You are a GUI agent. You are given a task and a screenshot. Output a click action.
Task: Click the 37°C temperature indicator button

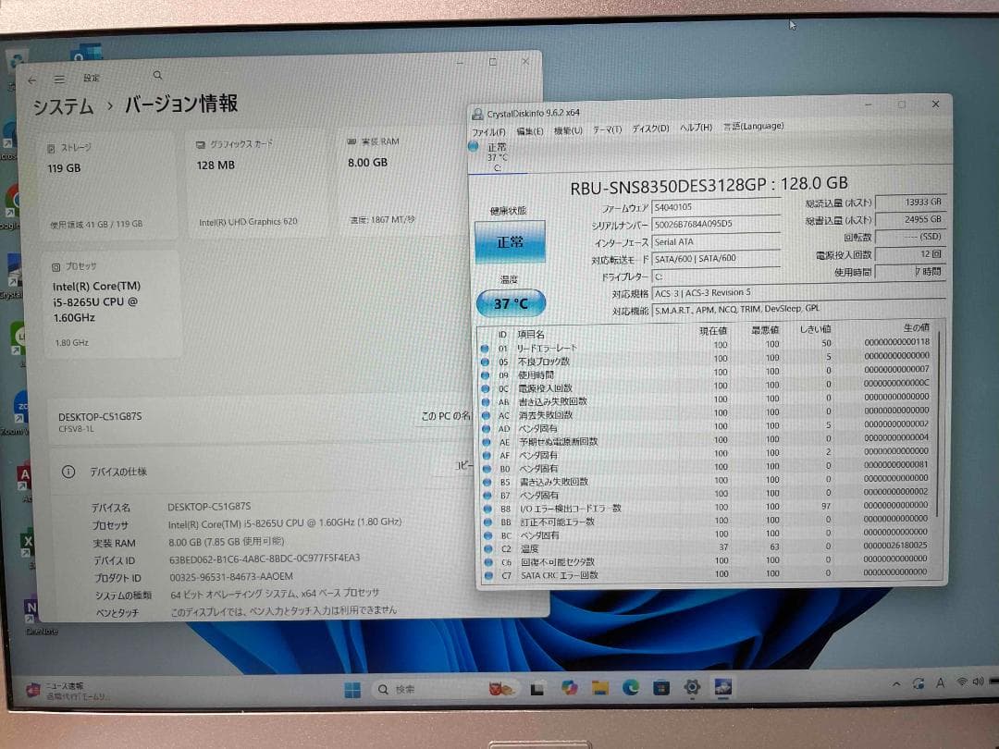point(510,302)
